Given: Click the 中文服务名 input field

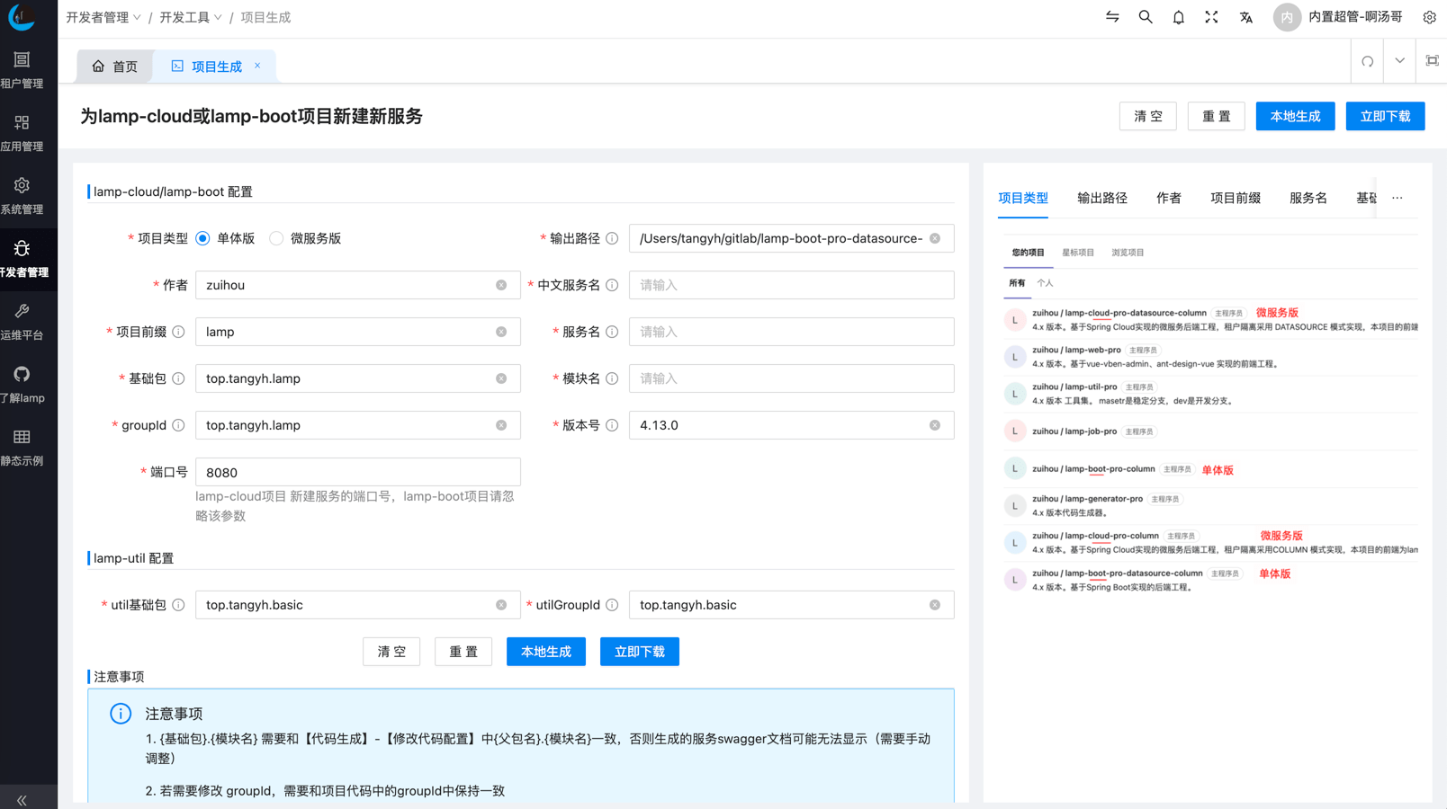Looking at the screenshot, I should coord(791,285).
